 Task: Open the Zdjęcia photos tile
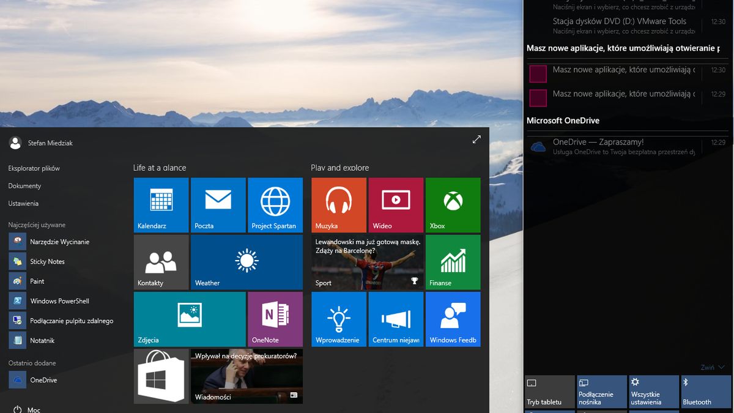[x=190, y=319]
